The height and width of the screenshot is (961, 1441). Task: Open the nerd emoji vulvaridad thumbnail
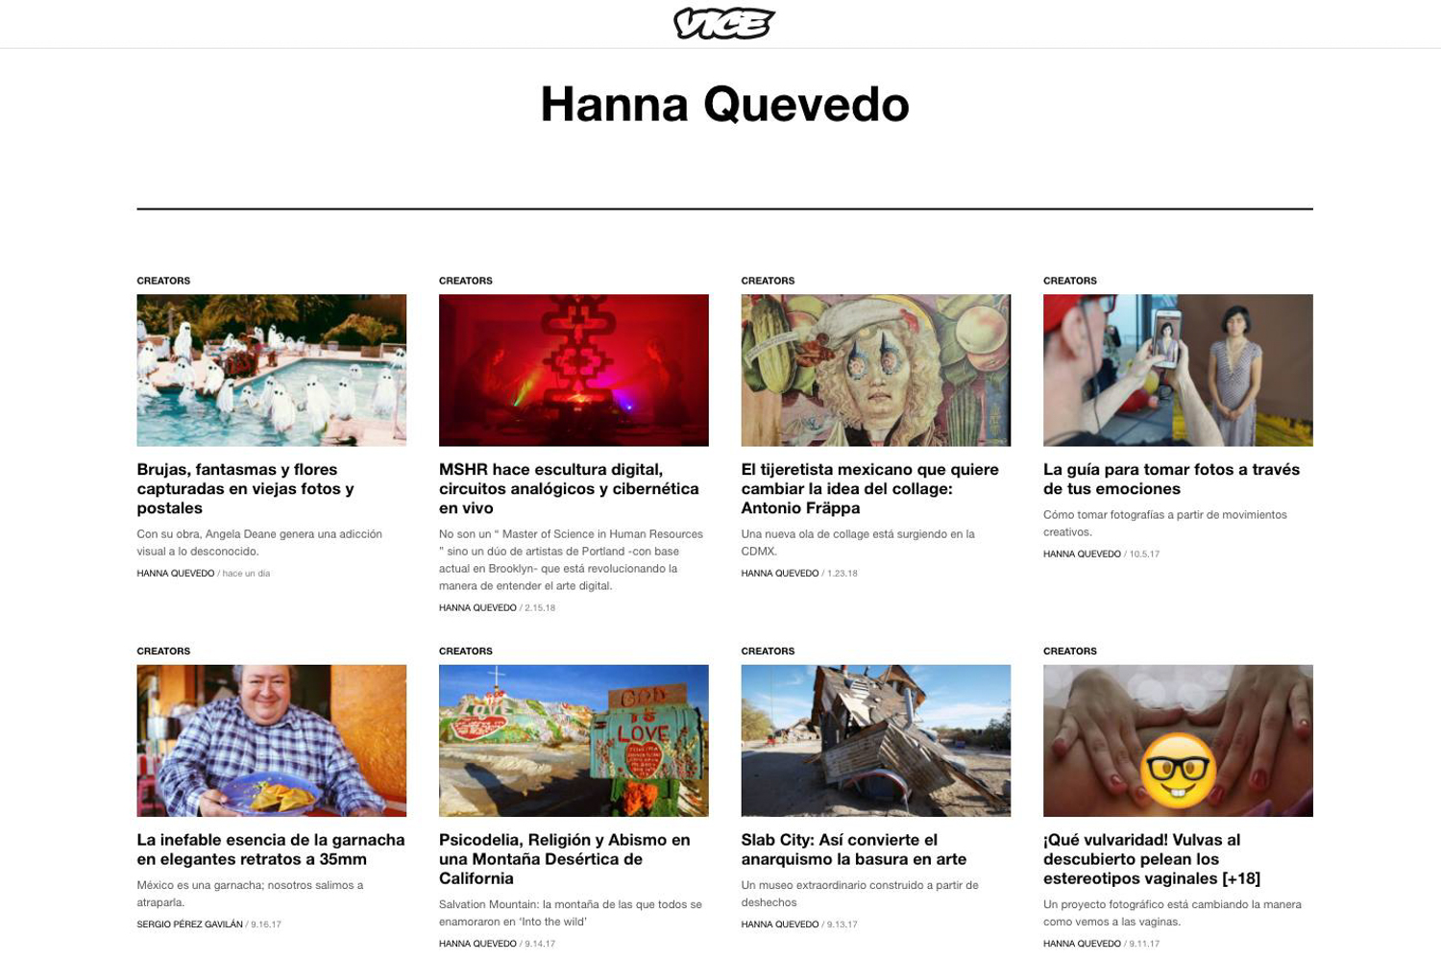pyautogui.click(x=1178, y=741)
